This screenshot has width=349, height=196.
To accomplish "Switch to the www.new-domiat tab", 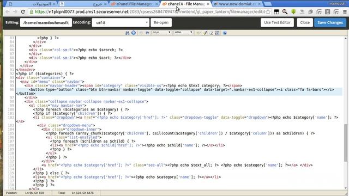I will pyautogui.click(x=237, y=4).
